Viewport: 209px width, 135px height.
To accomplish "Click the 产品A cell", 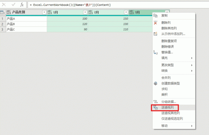I will click(26, 19).
